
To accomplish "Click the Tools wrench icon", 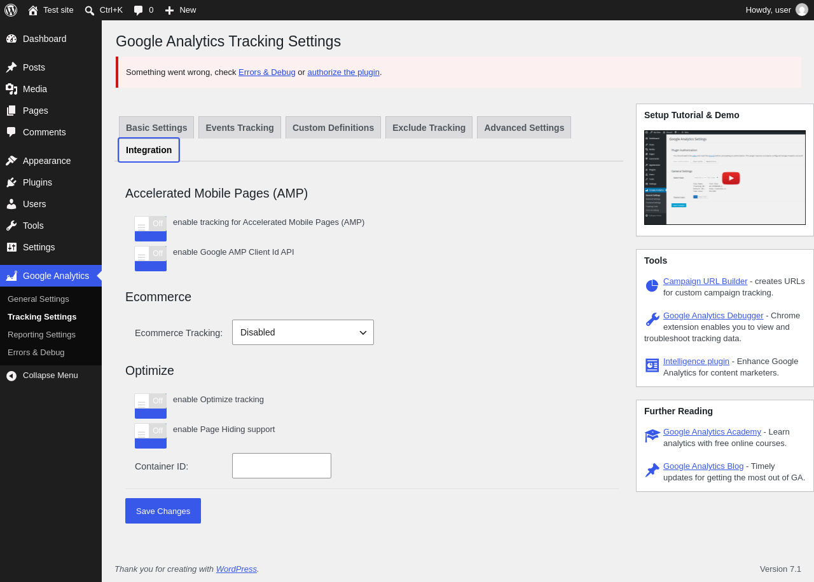I will tap(11, 226).
